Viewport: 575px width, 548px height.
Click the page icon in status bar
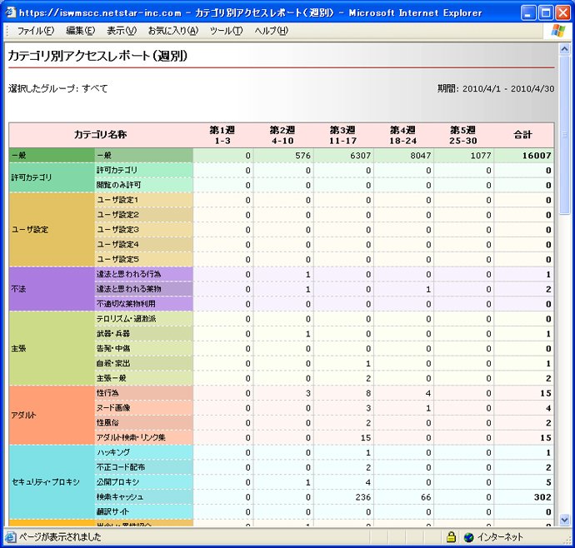point(11,537)
